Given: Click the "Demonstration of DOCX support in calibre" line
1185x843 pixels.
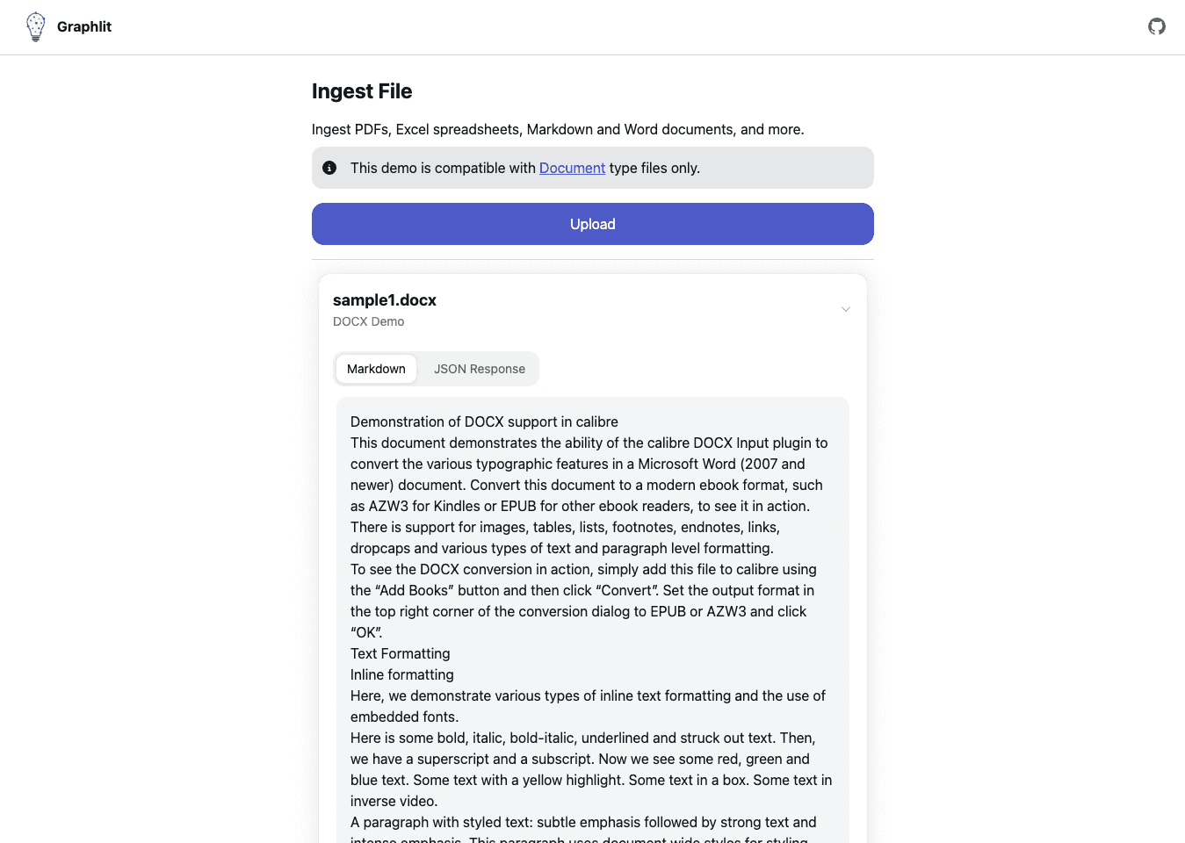Looking at the screenshot, I should pyautogui.click(x=484, y=421).
